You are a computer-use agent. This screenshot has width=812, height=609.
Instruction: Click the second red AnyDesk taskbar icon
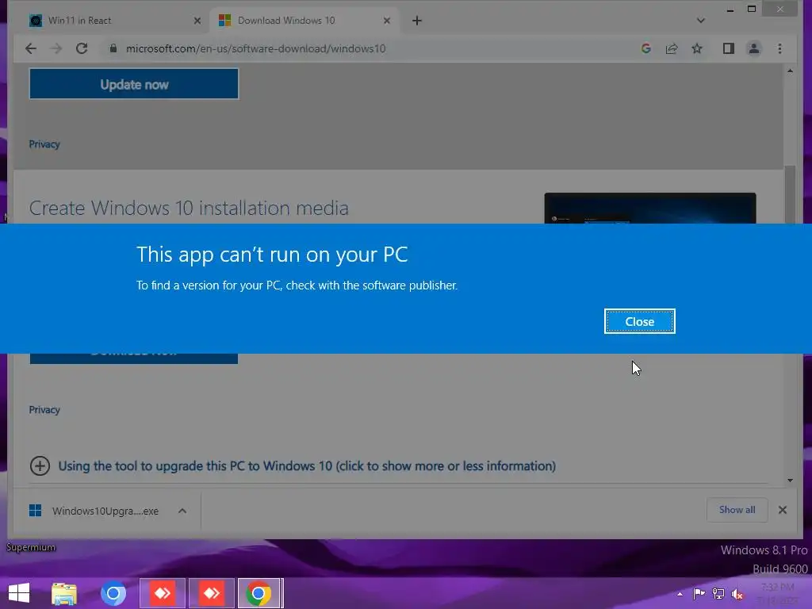point(212,593)
